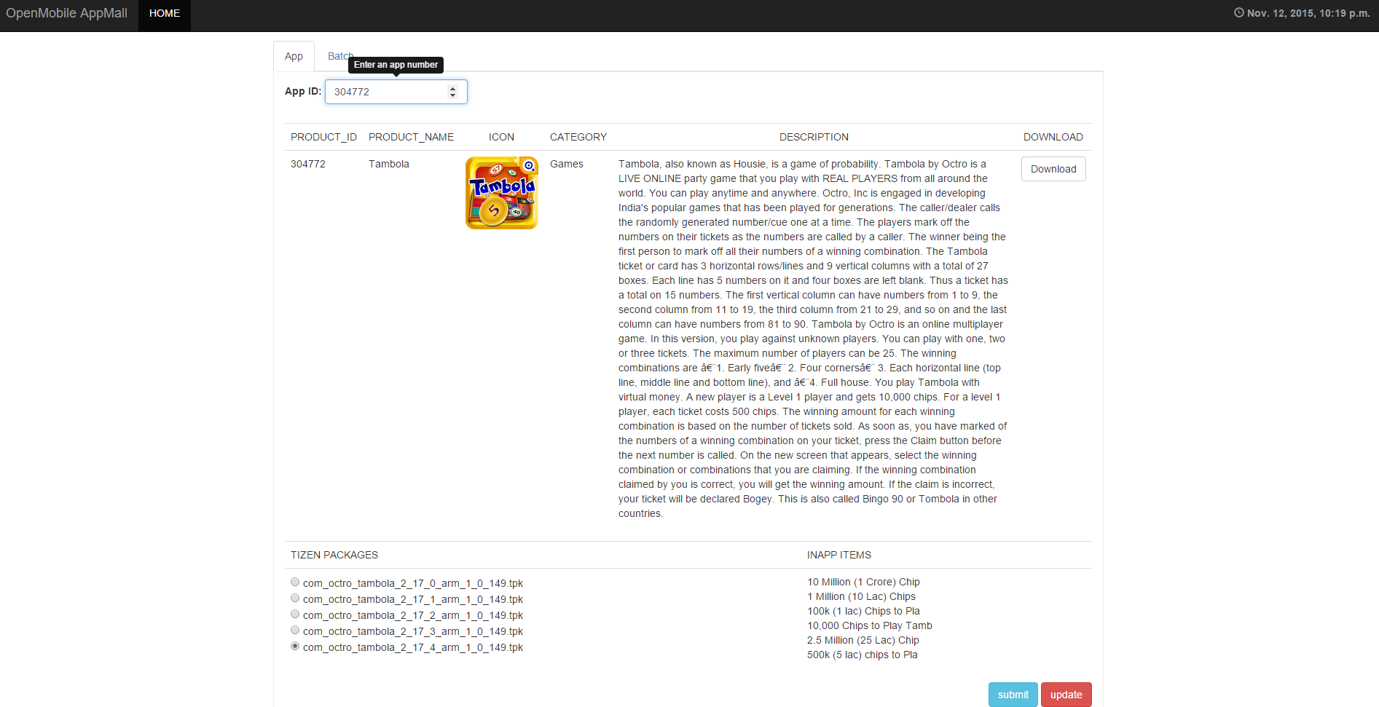Pick the com_octro_tambola_2_17_3 package radio
Image resolution: width=1379 pixels, height=707 pixels.
point(295,631)
